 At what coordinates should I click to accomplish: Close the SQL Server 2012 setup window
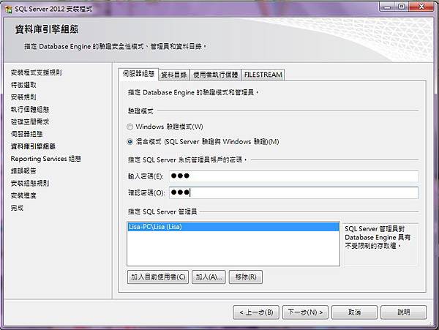click(x=421, y=7)
